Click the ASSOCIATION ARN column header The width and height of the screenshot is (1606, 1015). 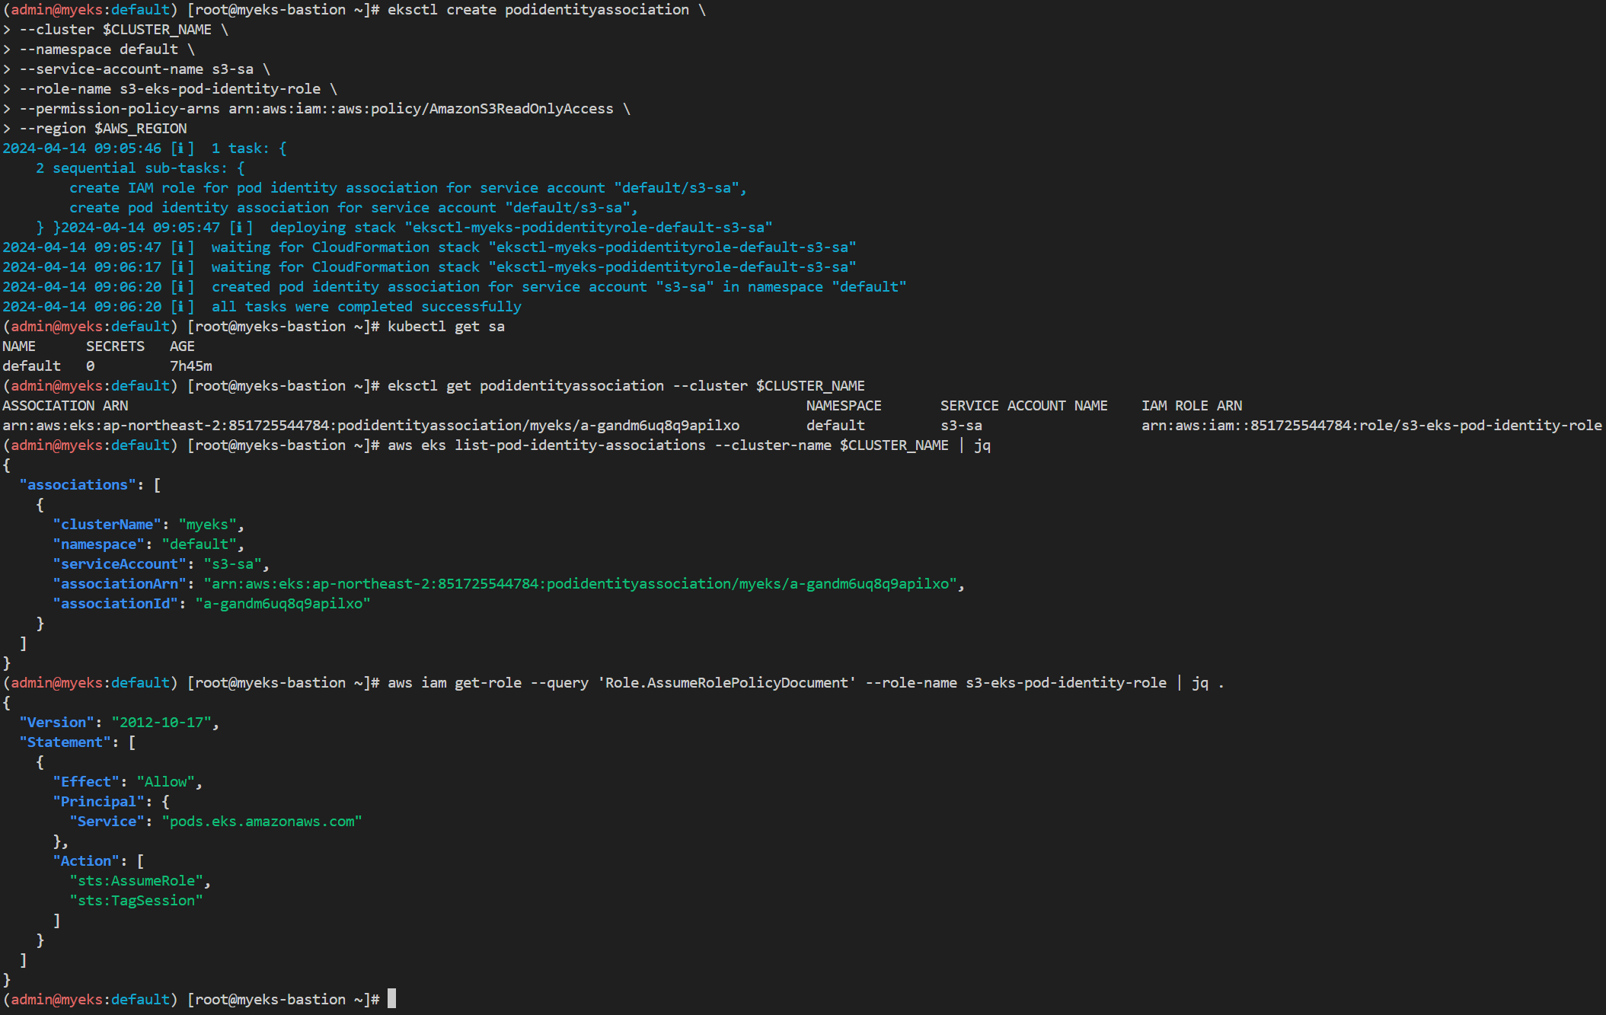click(x=65, y=406)
